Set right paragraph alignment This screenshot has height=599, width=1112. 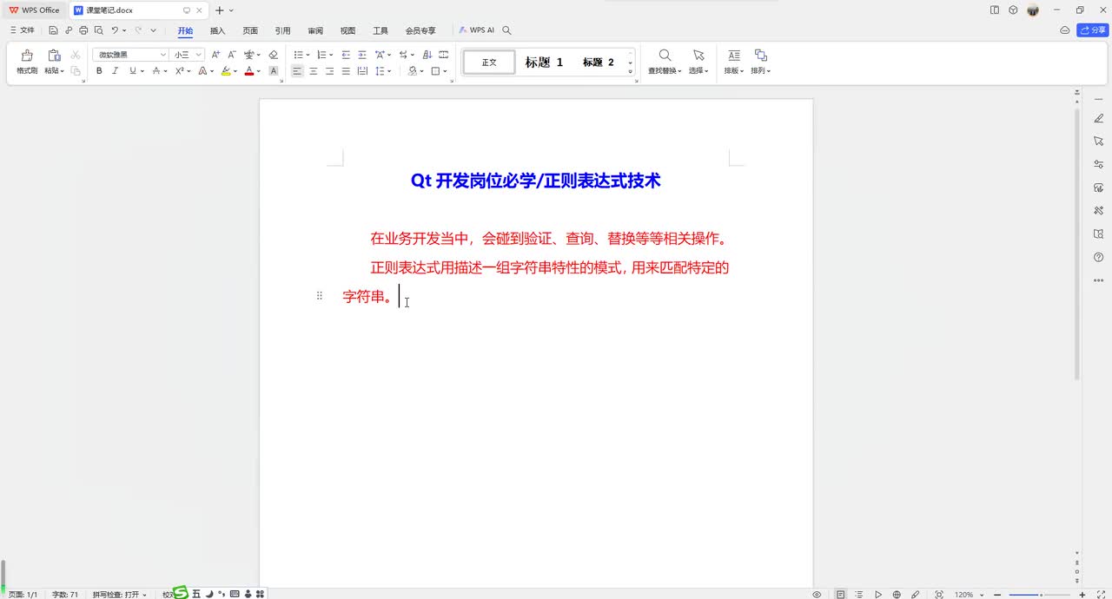click(329, 71)
